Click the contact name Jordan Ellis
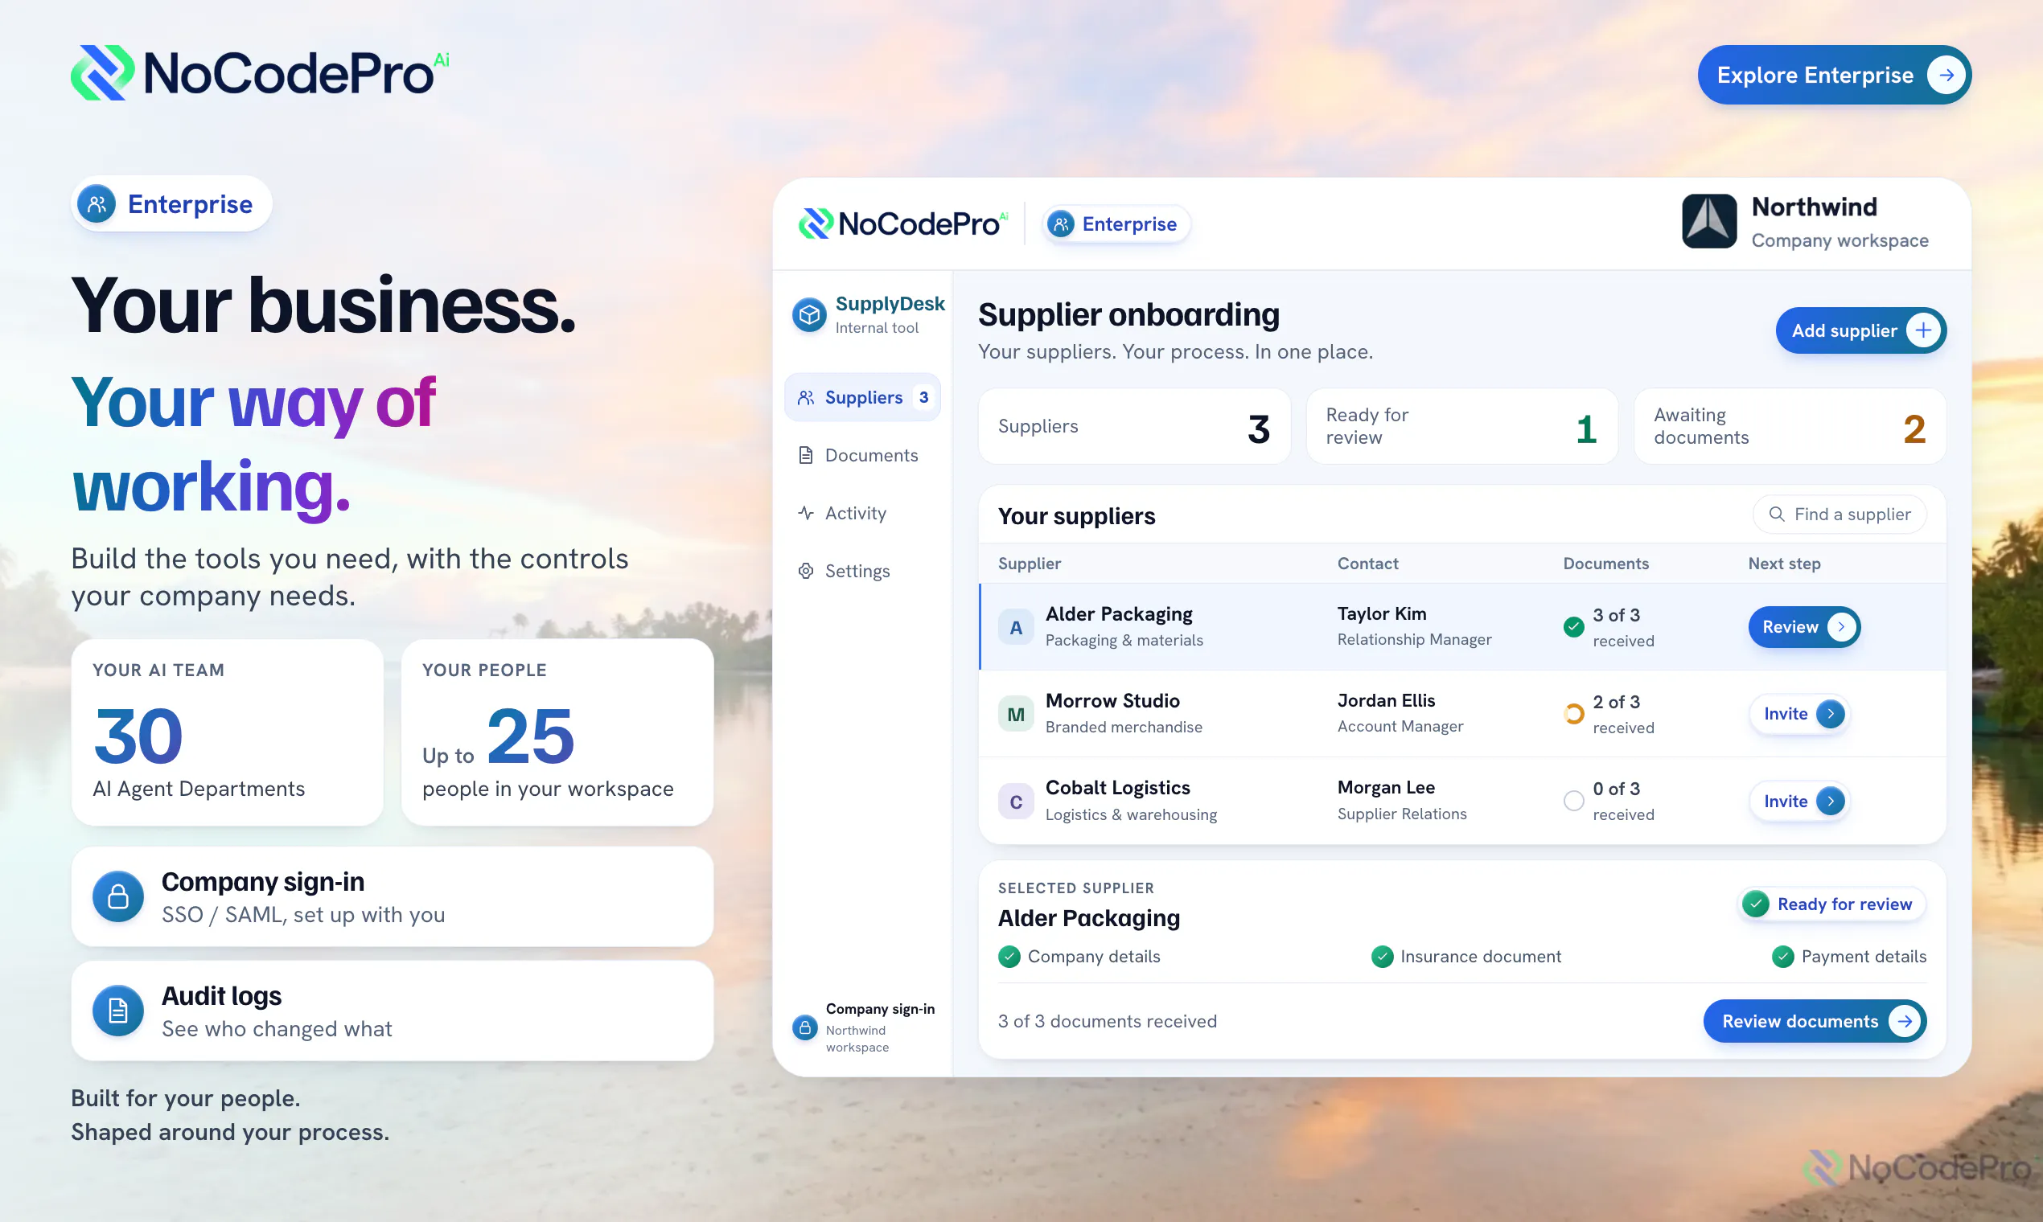 click(x=1386, y=700)
